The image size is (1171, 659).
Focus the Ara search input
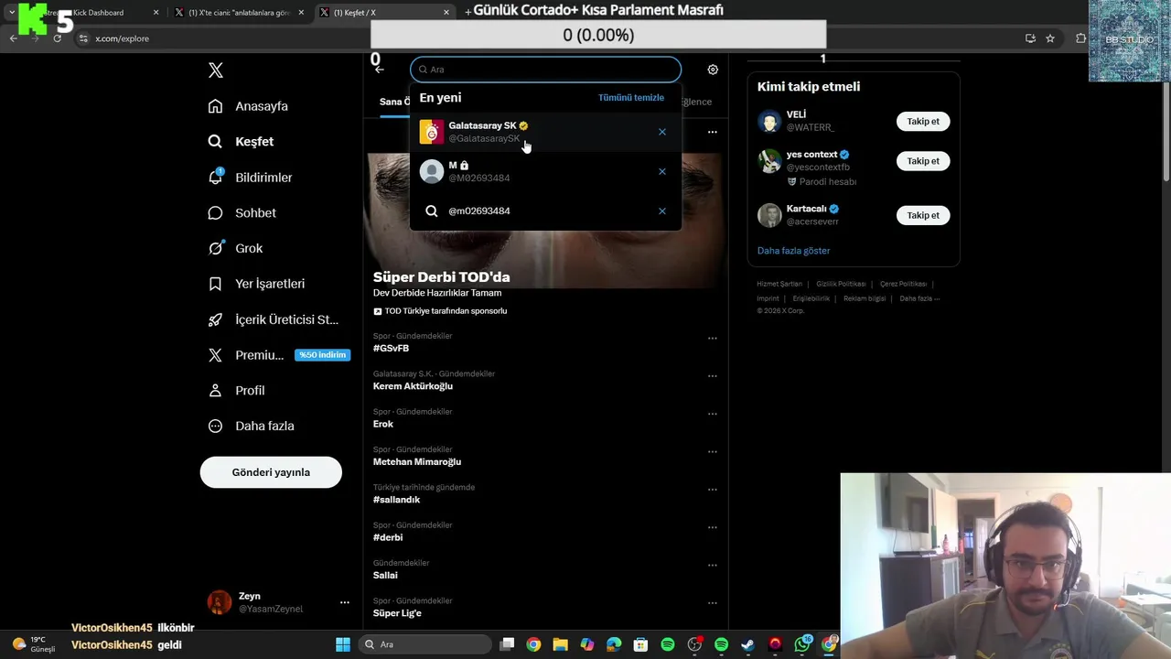tap(545, 70)
